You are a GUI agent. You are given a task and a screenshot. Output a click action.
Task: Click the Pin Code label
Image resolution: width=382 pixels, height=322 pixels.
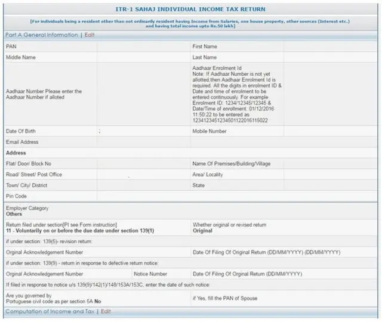tap(16, 196)
